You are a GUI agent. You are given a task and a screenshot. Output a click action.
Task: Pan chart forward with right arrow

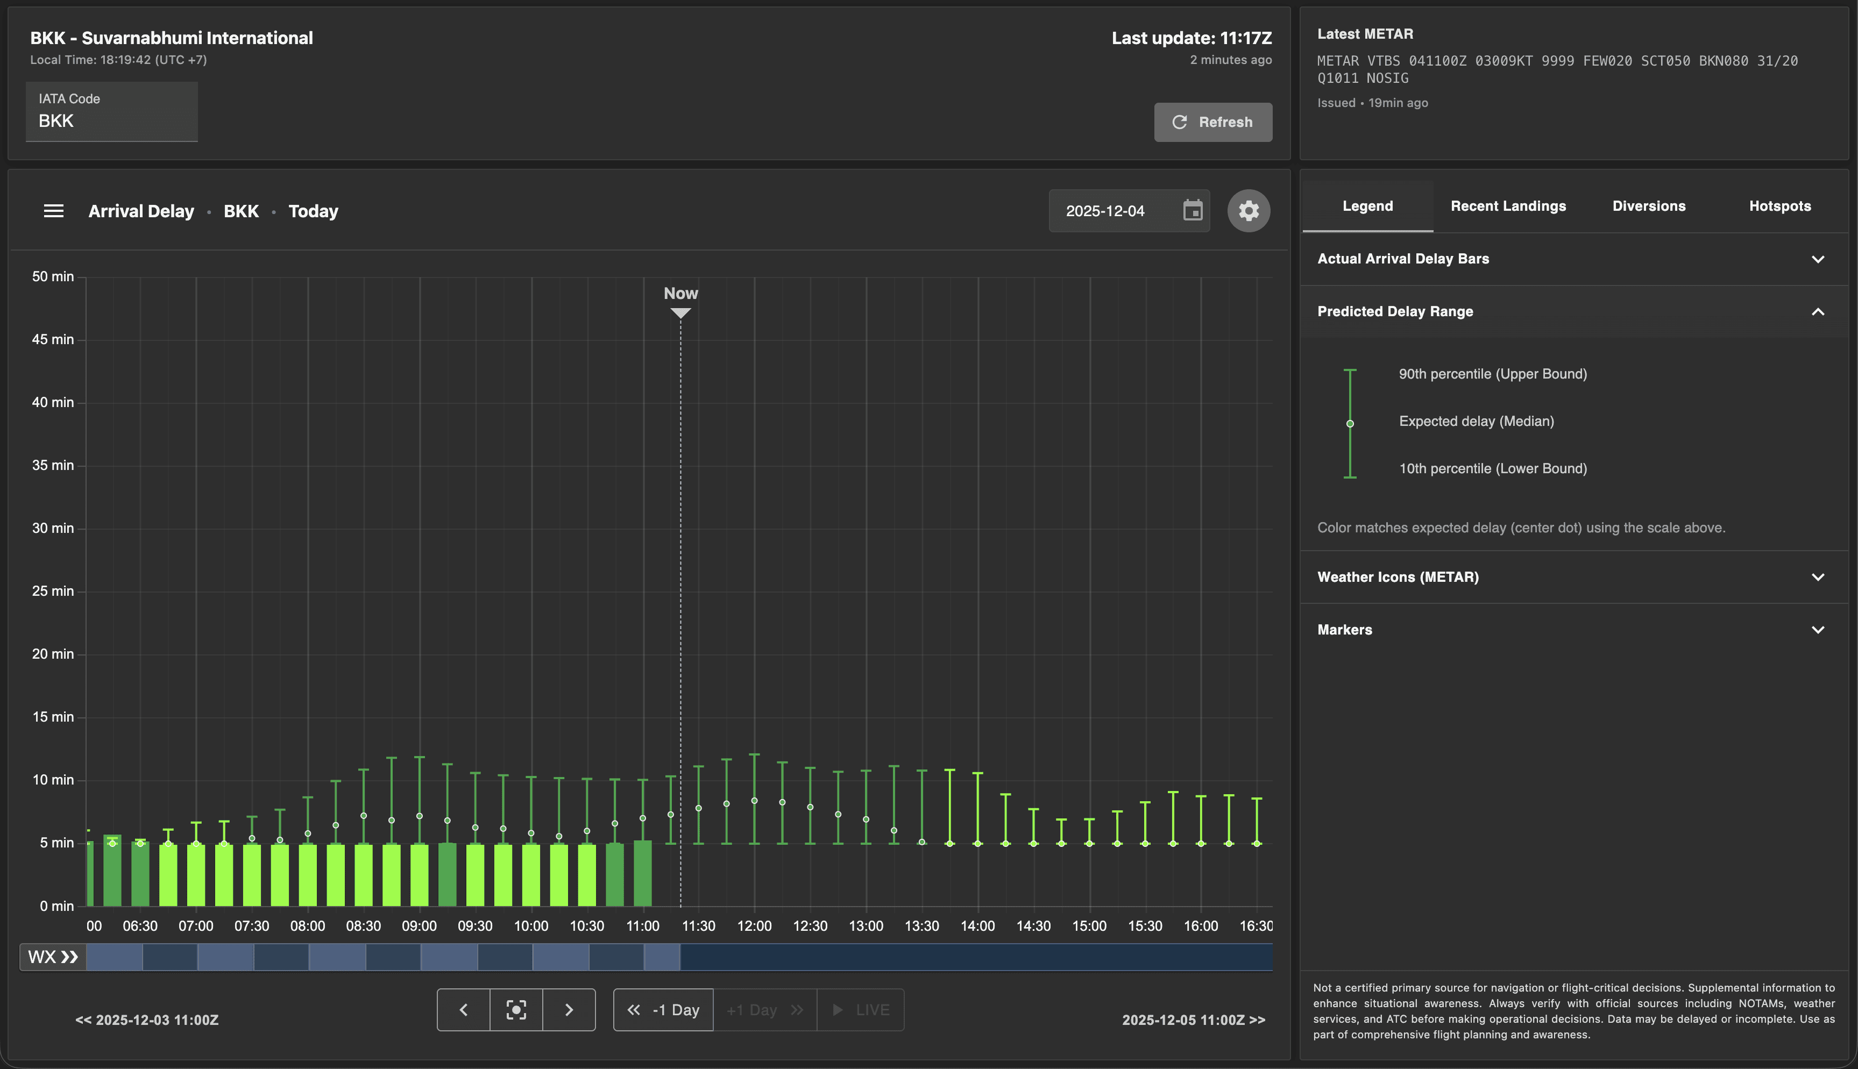[x=569, y=1010]
